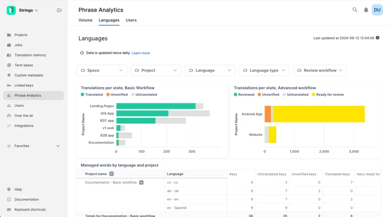The width and height of the screenshot is (389, 217).
Task: Open the Project filter dropdown
Action: coord(156,70)
